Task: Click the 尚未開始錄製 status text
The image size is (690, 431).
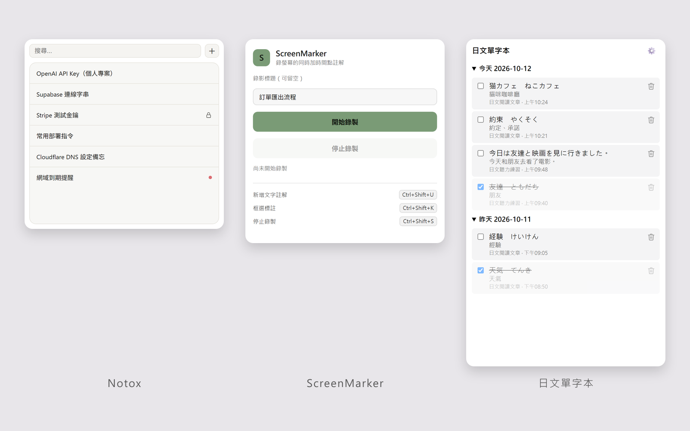Action: click(270, 169)
